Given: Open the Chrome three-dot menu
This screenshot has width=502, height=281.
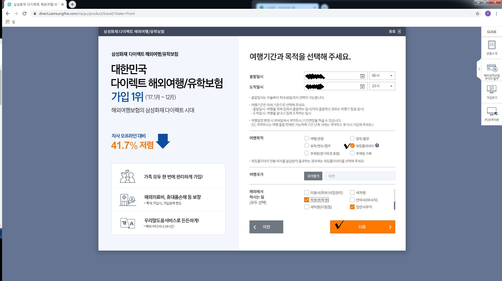Looking at the screenshot, I should (497, 14).
